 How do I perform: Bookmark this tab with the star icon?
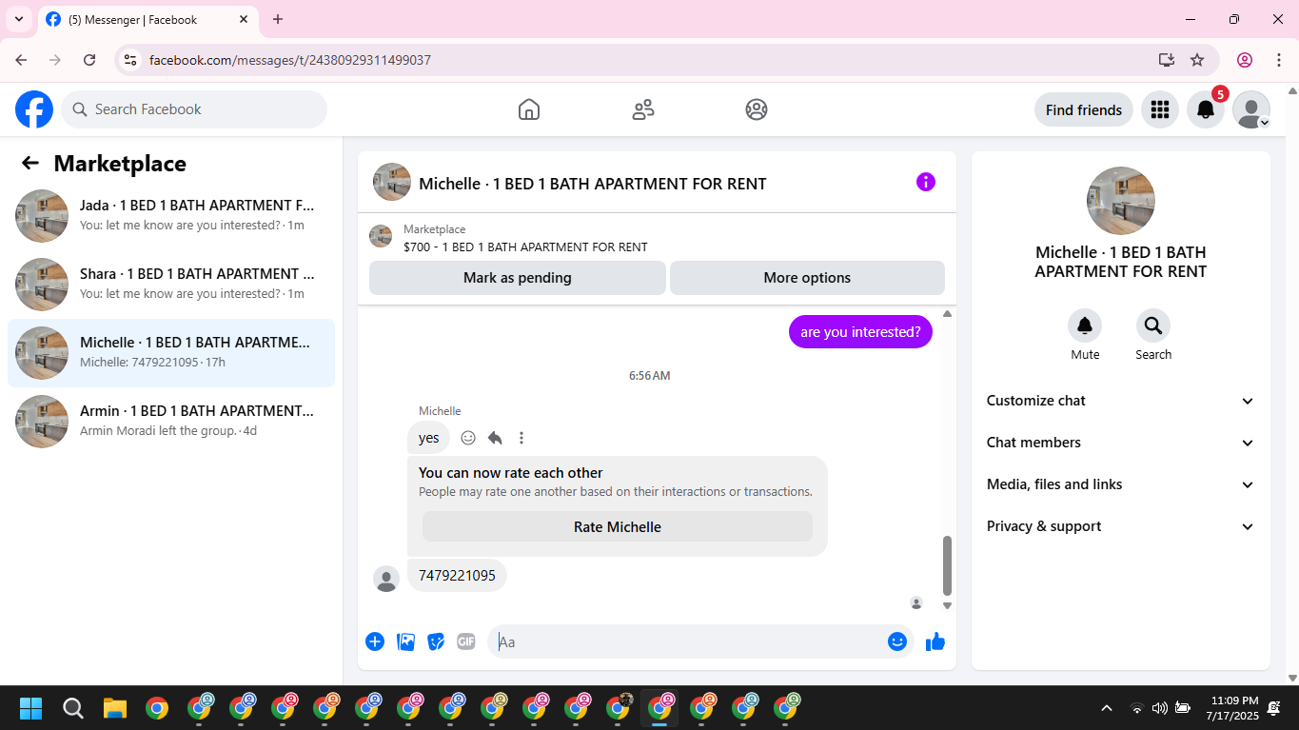pyautogui.click(x=1197, y=60)
